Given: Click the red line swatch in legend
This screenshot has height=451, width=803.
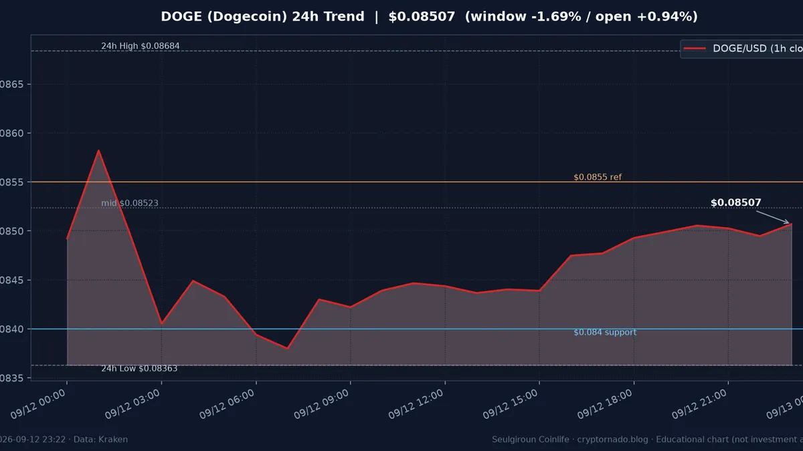Looking at the screenshot, I should tap(695, 48).
